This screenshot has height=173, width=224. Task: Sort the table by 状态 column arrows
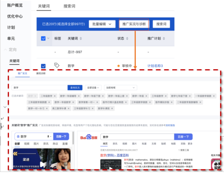point(127,38)
